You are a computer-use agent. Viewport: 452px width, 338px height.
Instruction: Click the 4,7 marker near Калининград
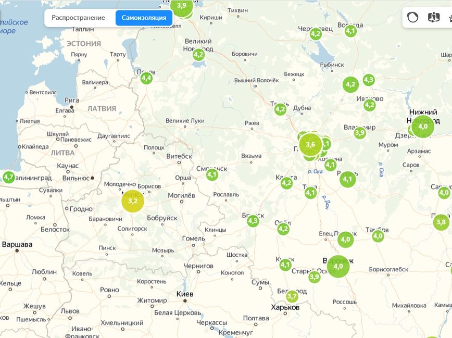click(x=8, y=178)
